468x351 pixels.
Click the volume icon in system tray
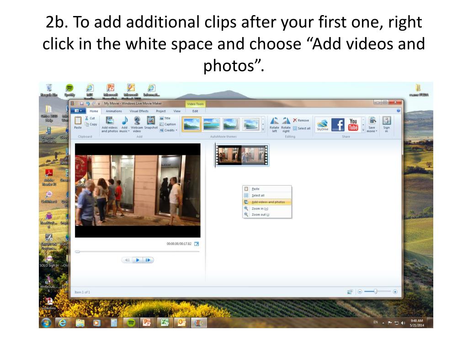point(403,323)
